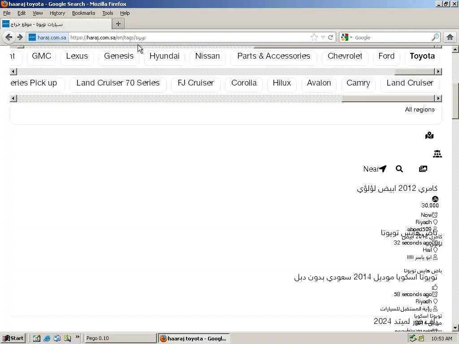Open the Bookmarks menu
This screenshot has height=344, width=459.
coord(83,13)
